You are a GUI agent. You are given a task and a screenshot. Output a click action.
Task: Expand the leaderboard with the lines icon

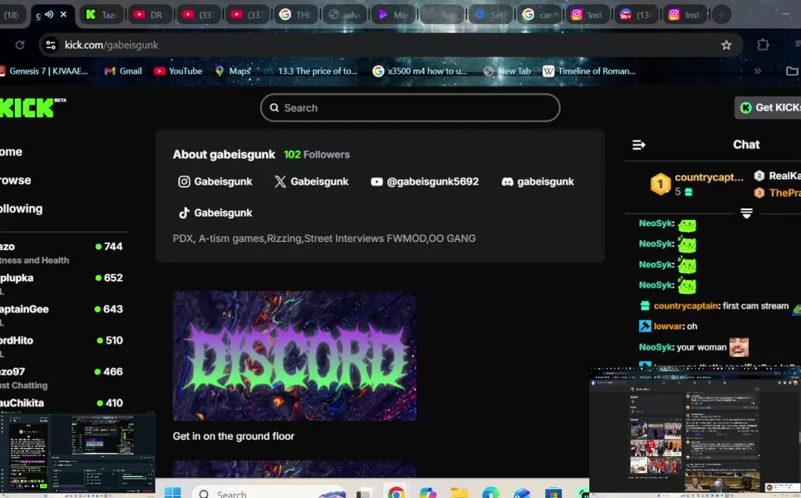pyautogui.click(x=746, y=213)
